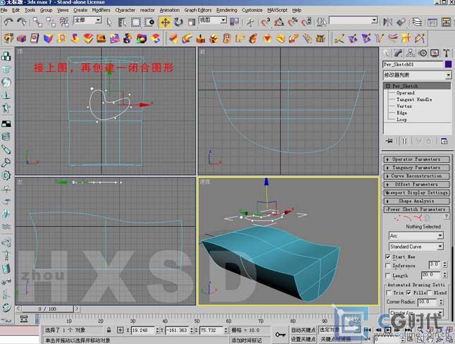Open the modifier list dropdown

[417, 75]
